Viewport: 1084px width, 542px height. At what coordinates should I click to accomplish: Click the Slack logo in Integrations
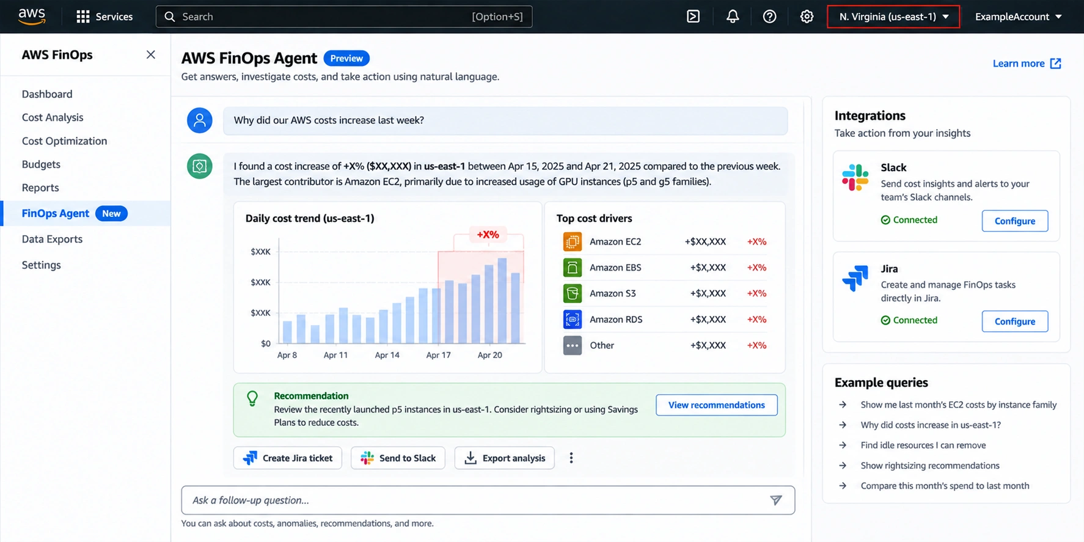855,177
